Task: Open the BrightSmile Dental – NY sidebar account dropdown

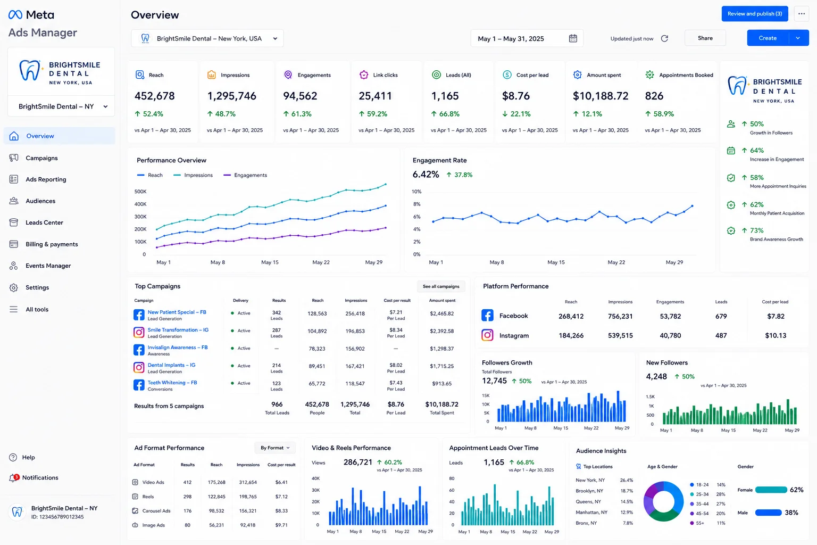Action: point(61,106)
